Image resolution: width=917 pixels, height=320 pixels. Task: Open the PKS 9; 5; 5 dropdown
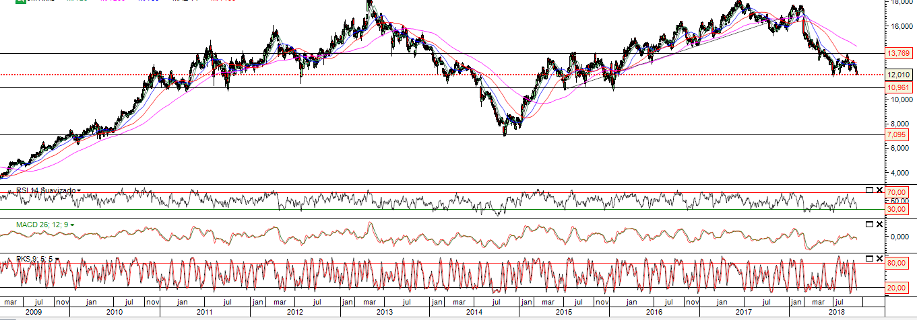59,258
